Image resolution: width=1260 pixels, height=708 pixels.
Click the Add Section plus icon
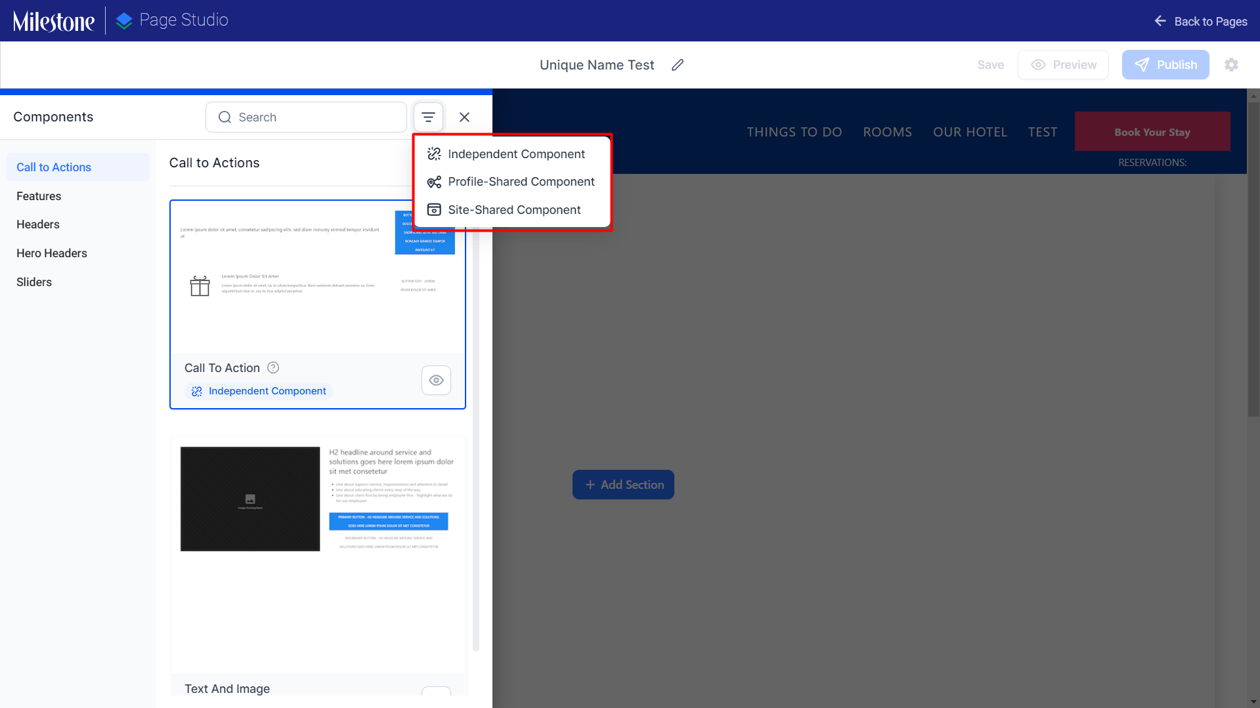590,485
